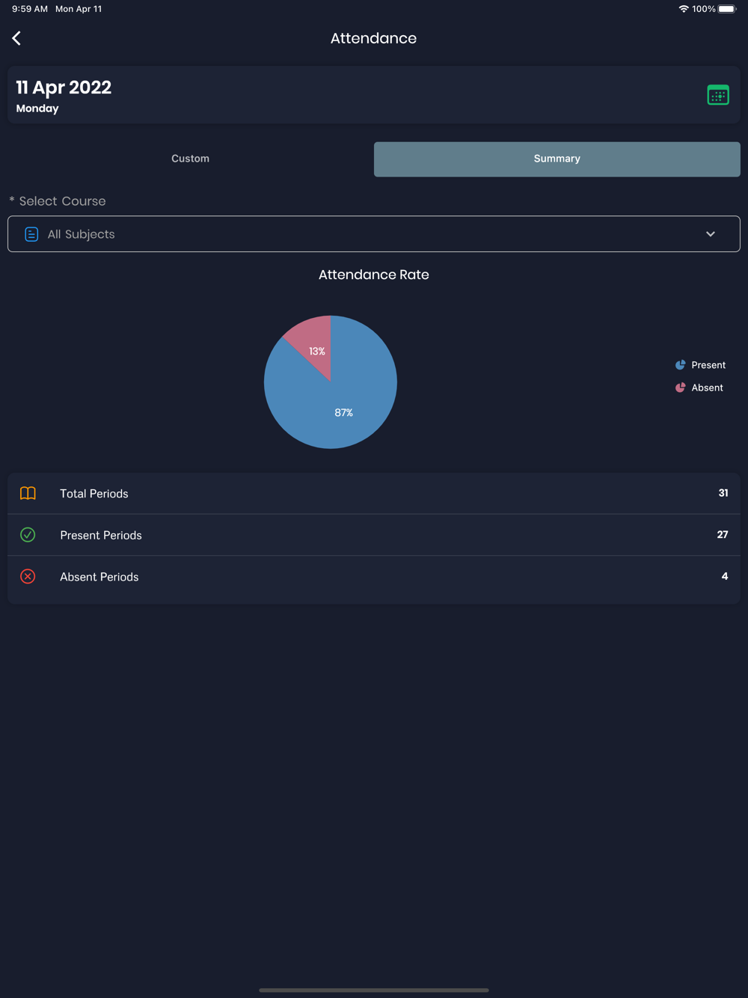Select the Summary tab

[x=557, y=159]
